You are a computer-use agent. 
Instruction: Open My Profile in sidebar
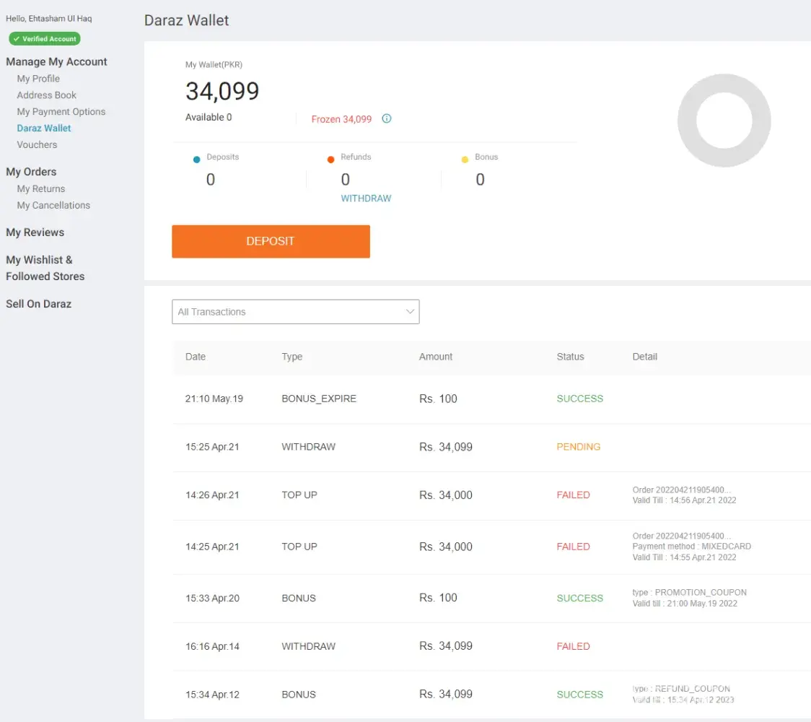pos(38,79)
